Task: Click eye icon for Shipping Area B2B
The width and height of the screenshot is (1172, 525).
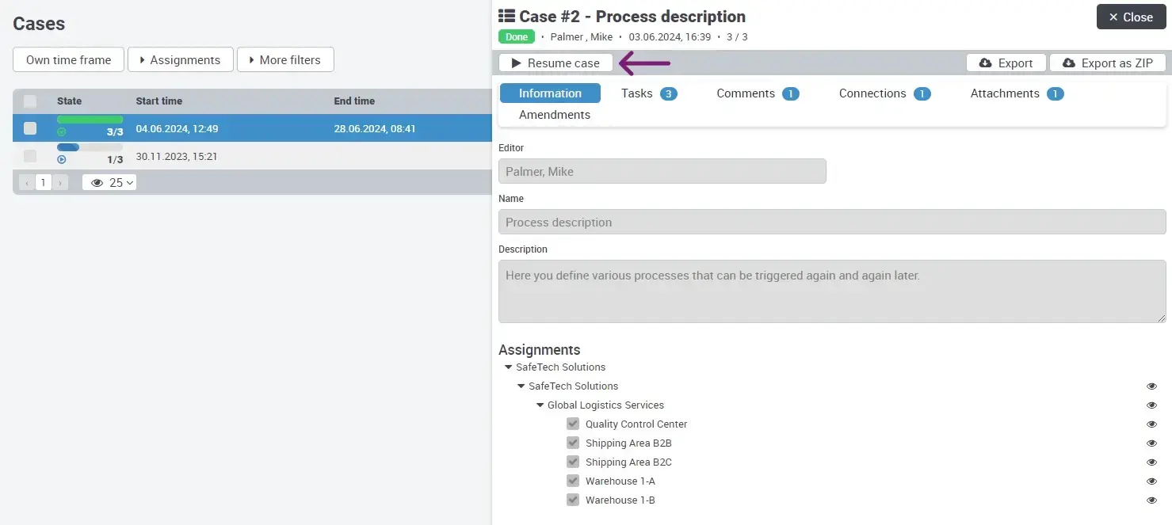Action: coord(1151,443)
